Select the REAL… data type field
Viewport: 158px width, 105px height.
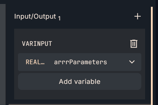click(35, 62)
